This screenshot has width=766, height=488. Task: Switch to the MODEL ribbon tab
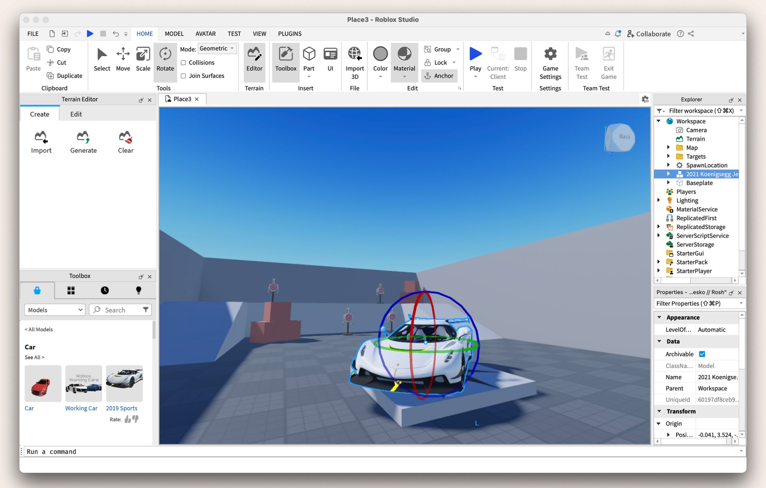[174, 34]
